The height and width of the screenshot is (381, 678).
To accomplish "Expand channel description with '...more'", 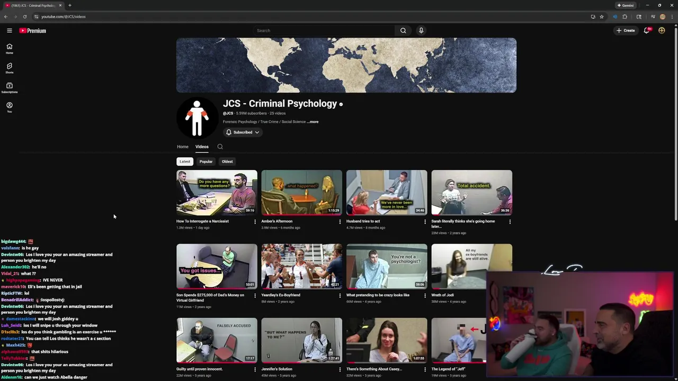I will [313, 122].
